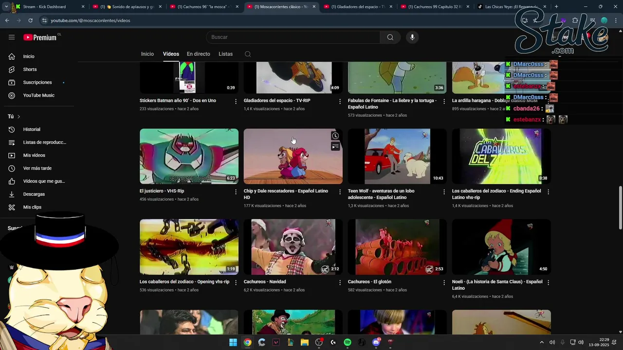Screen dimensions: 623x350
Task: Open Fabulas de Fontaine video title
Action: 392,104
